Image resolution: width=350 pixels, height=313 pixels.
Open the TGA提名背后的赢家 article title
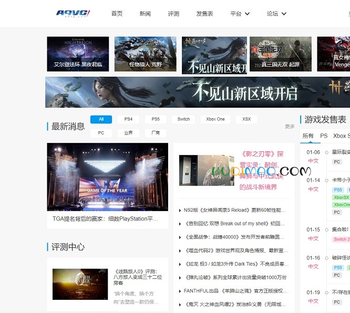[105, 219]
